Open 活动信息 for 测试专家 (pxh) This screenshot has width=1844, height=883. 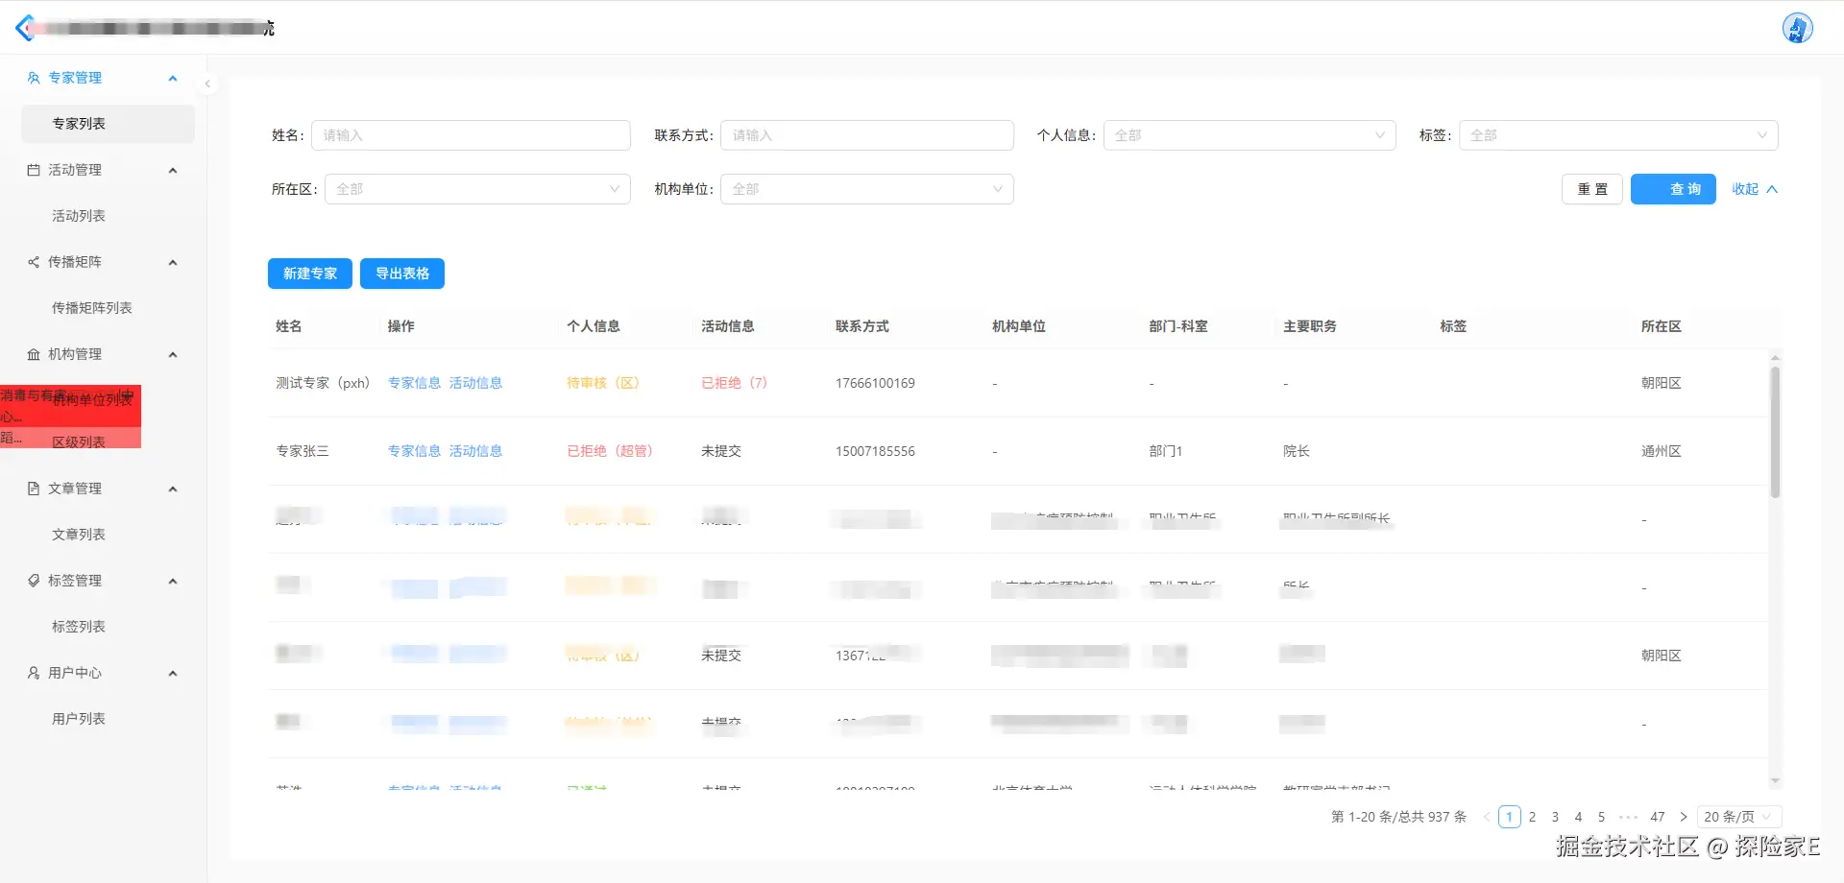click(475, 383)
